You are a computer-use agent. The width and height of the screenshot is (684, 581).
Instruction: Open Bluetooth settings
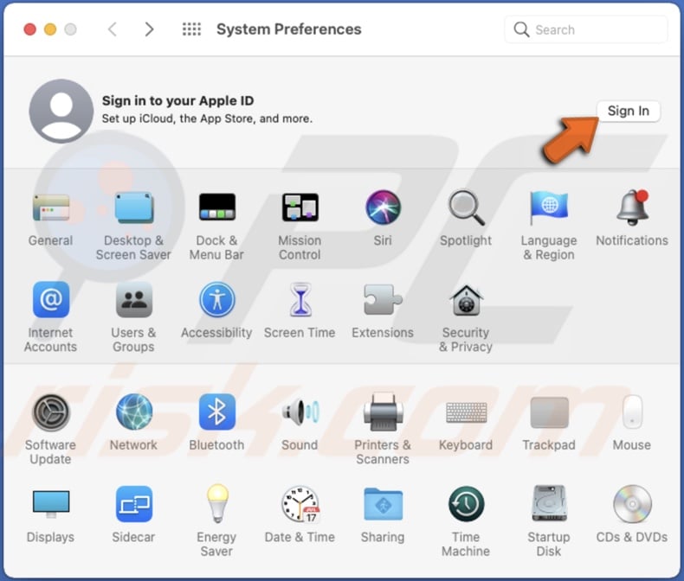(x=216, y=412)
